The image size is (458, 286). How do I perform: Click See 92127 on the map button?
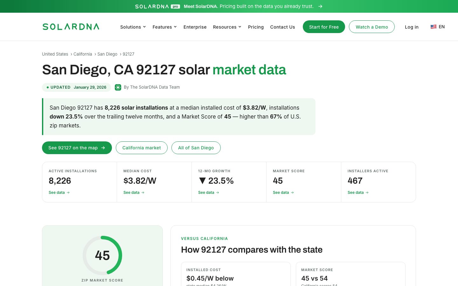pos(77,148)
